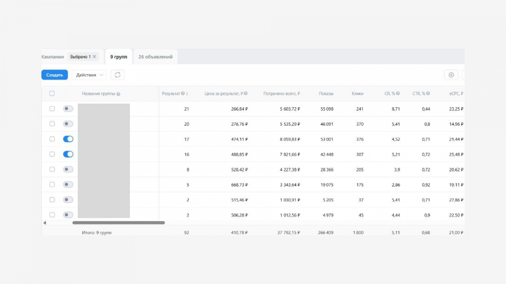Click help icon next to Название группы

coord(118,94)
